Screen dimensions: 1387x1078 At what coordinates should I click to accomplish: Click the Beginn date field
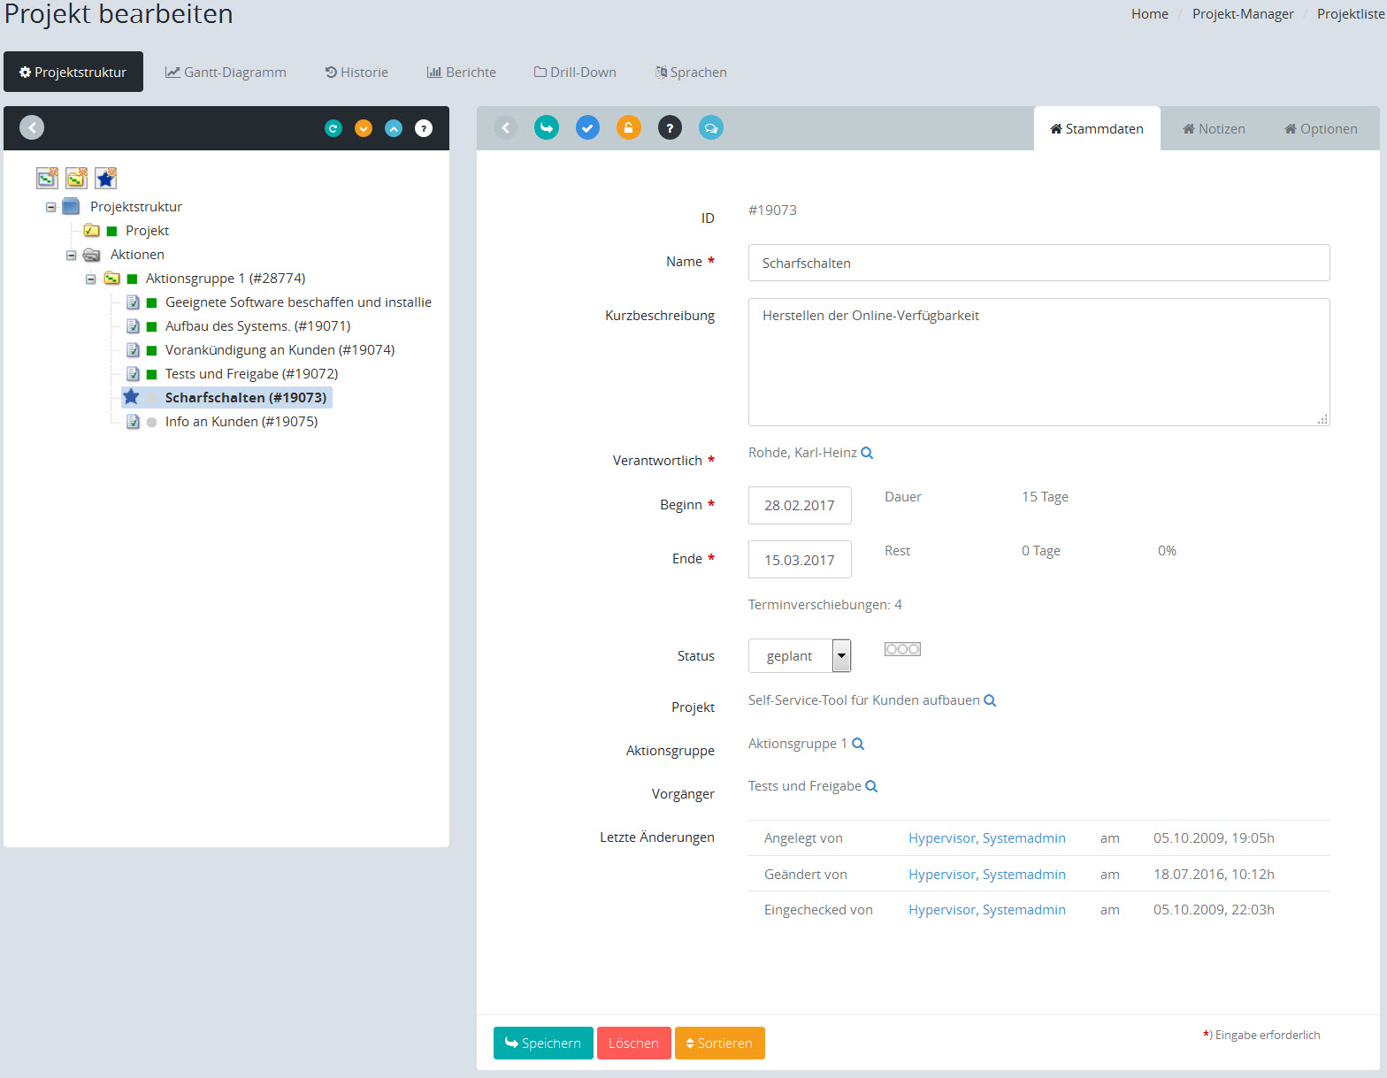pos(800,506)
